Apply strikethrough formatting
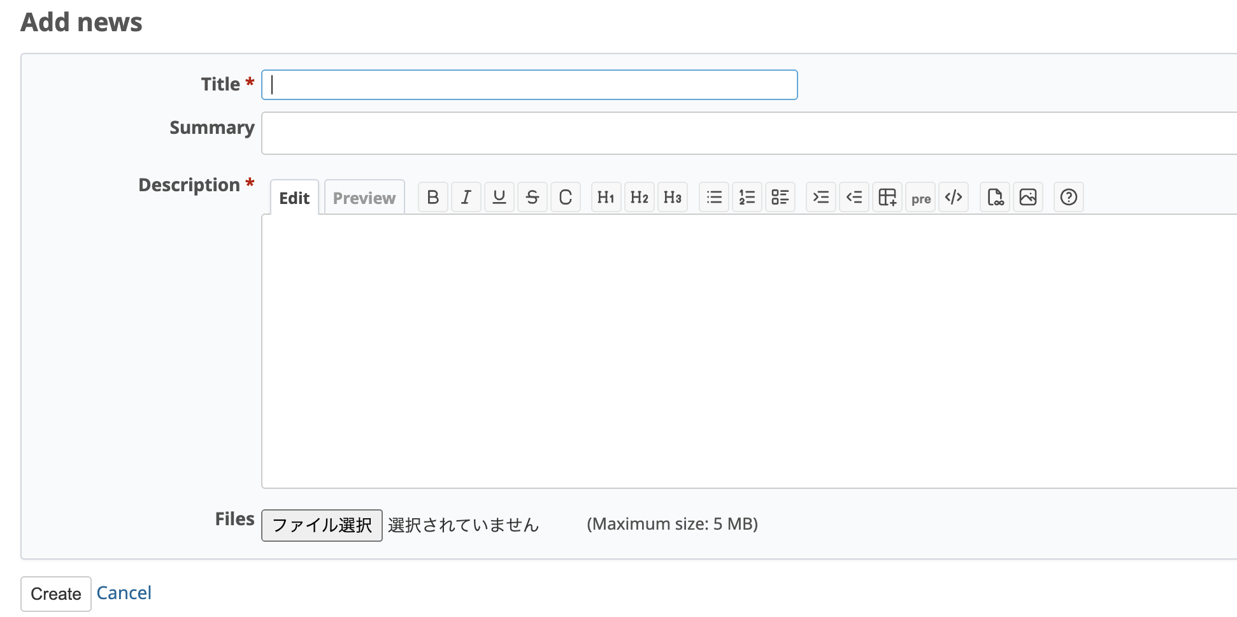1237x617 pixels. [x=532, y=197]
